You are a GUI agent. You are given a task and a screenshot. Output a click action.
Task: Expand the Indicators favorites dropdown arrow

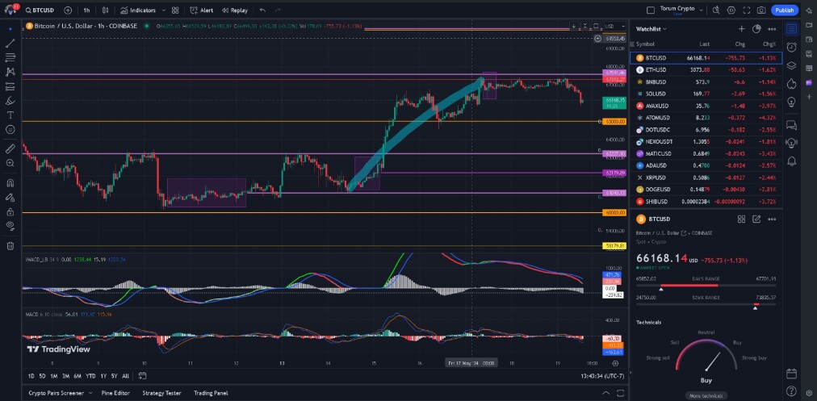(164, 10)
